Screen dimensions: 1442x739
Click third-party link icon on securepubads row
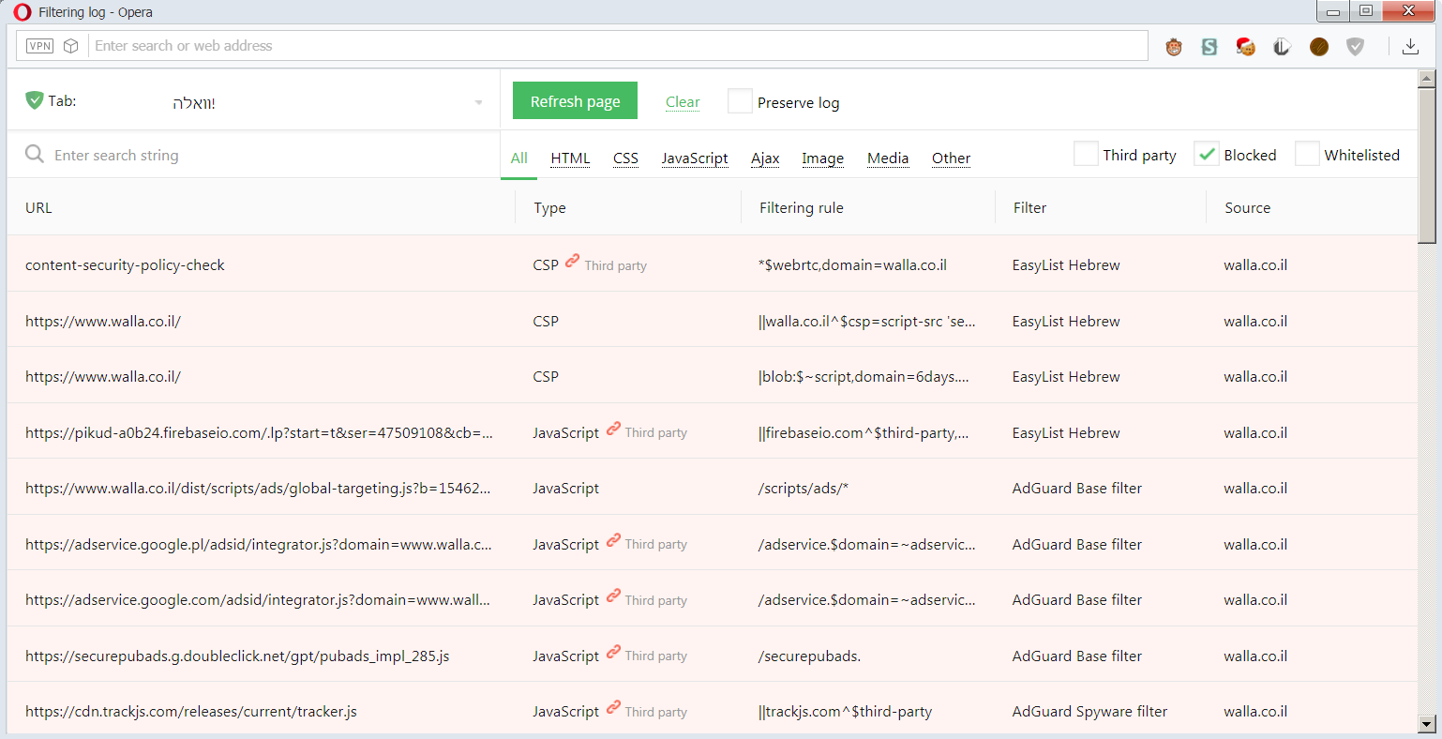pos(613,652)
